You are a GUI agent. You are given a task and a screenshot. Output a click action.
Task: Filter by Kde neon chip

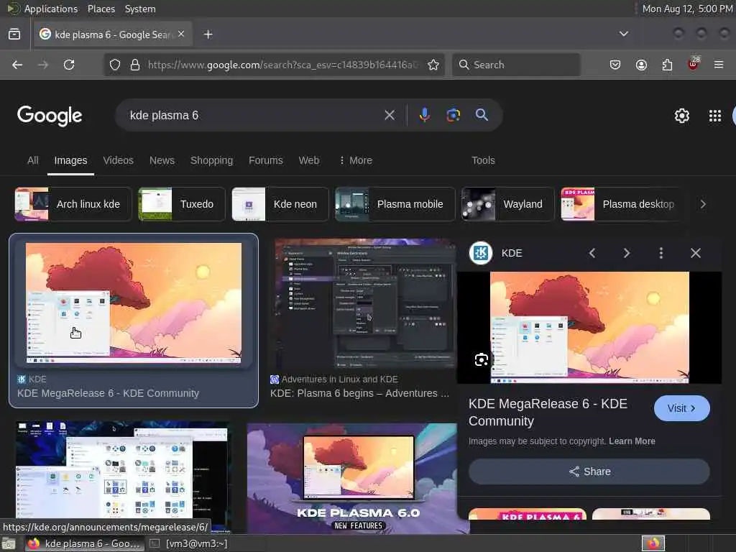(280, 204)
